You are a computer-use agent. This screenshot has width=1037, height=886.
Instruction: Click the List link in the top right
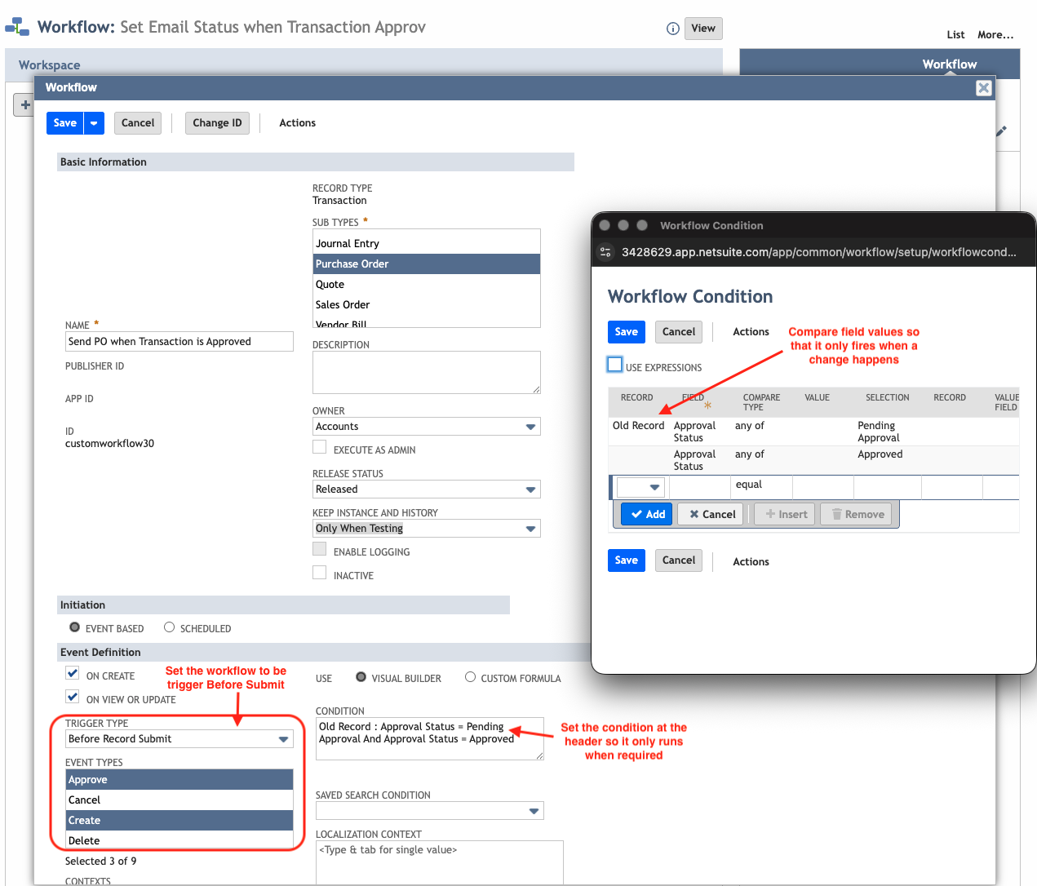click(x=955, y=34)
